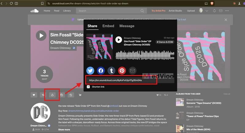Viewport: 245px width, 133px height.
Task: Play the Side Order EP playlist
Action: [41, 35]
